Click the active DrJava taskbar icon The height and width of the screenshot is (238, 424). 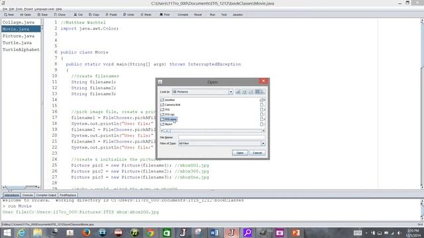[231, 233]
